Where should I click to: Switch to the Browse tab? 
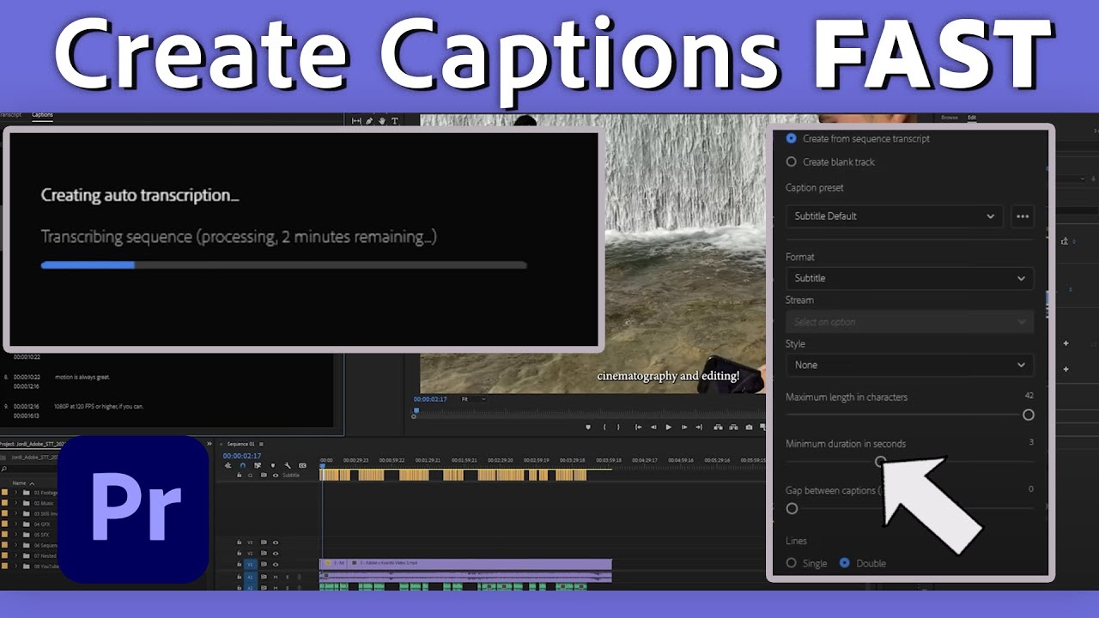tap(950, 118)
